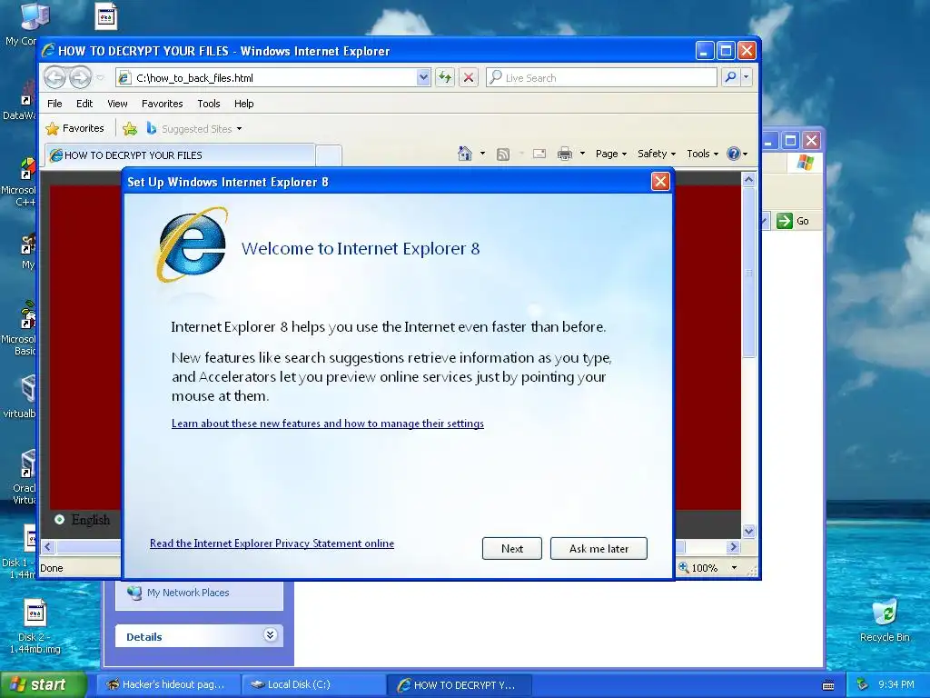Open the View menu

[117, 104]
